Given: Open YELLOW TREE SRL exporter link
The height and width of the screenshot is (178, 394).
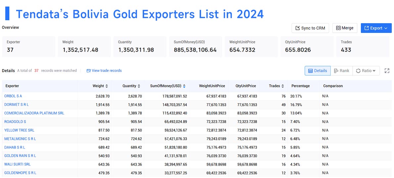Looking at the screenshot, I should [19, 130].
